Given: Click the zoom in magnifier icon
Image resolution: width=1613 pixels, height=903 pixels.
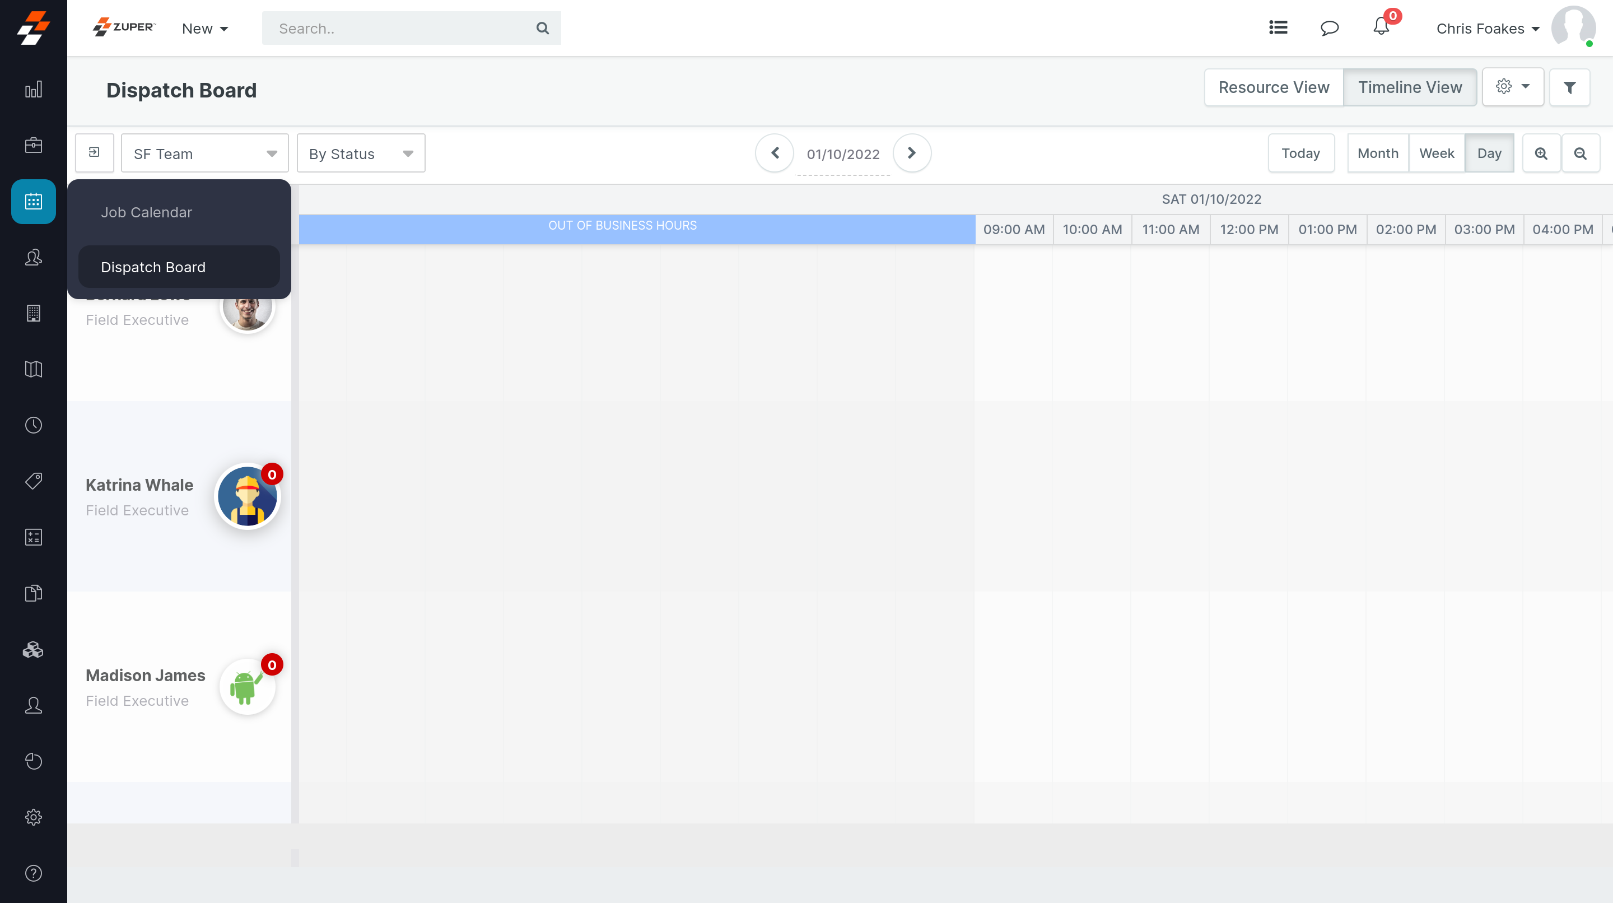Looking at the screenshot, I should 1541,153.
